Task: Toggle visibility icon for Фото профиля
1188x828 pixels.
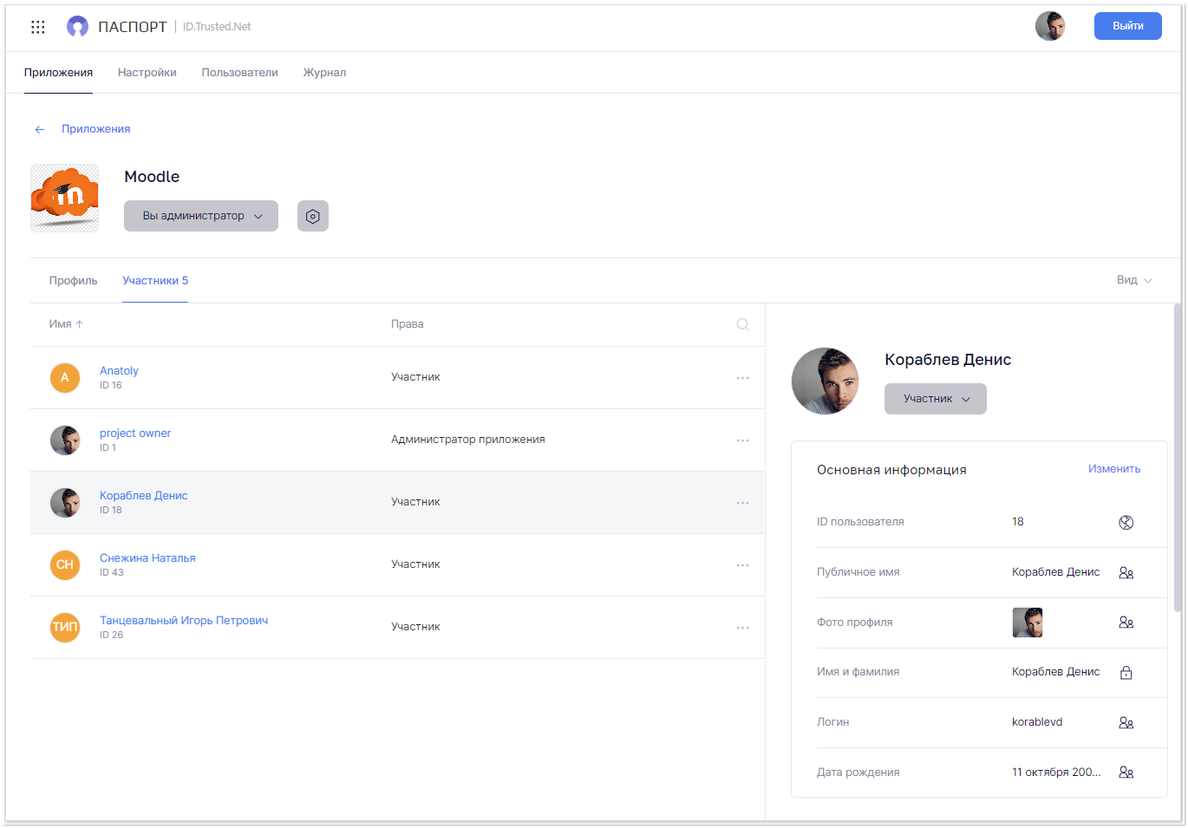Action: tap(1126, 623)
